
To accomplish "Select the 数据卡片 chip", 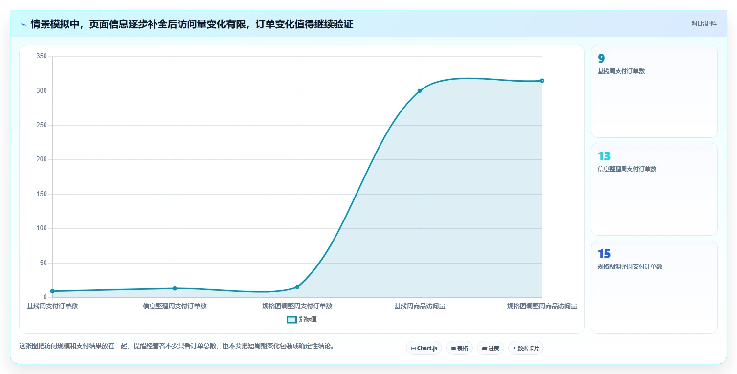I will pos(526,348).
